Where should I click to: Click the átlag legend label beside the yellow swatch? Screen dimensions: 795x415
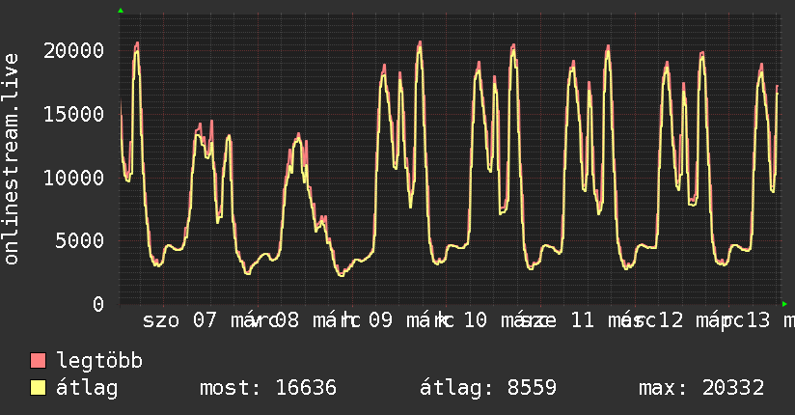click(87, 388)
